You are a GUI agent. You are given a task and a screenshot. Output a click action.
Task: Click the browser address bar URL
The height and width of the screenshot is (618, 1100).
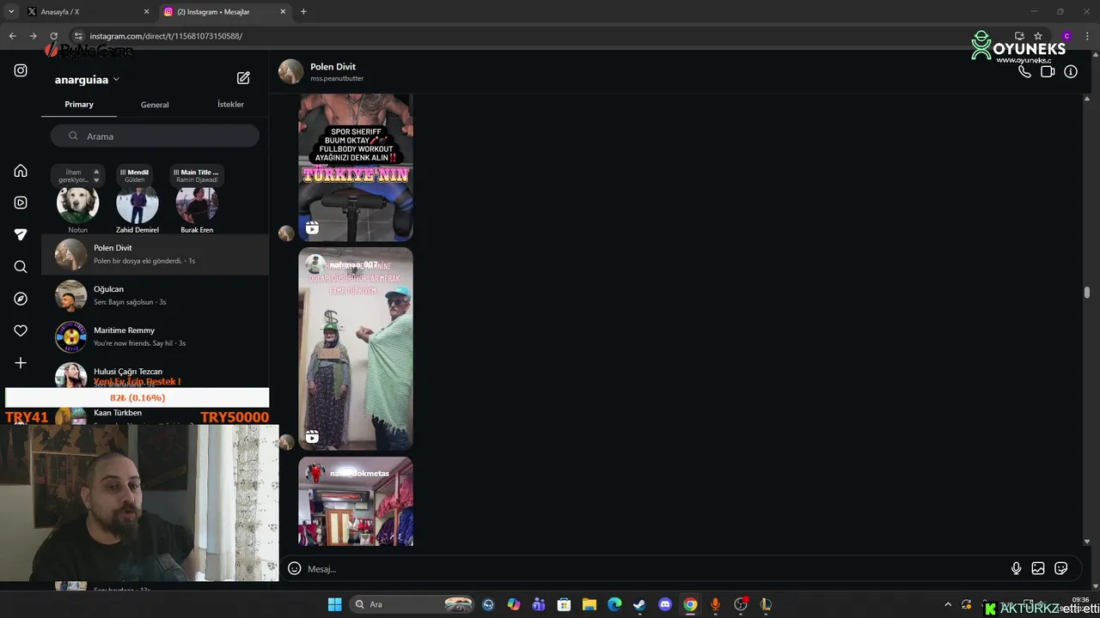[166, 36]
